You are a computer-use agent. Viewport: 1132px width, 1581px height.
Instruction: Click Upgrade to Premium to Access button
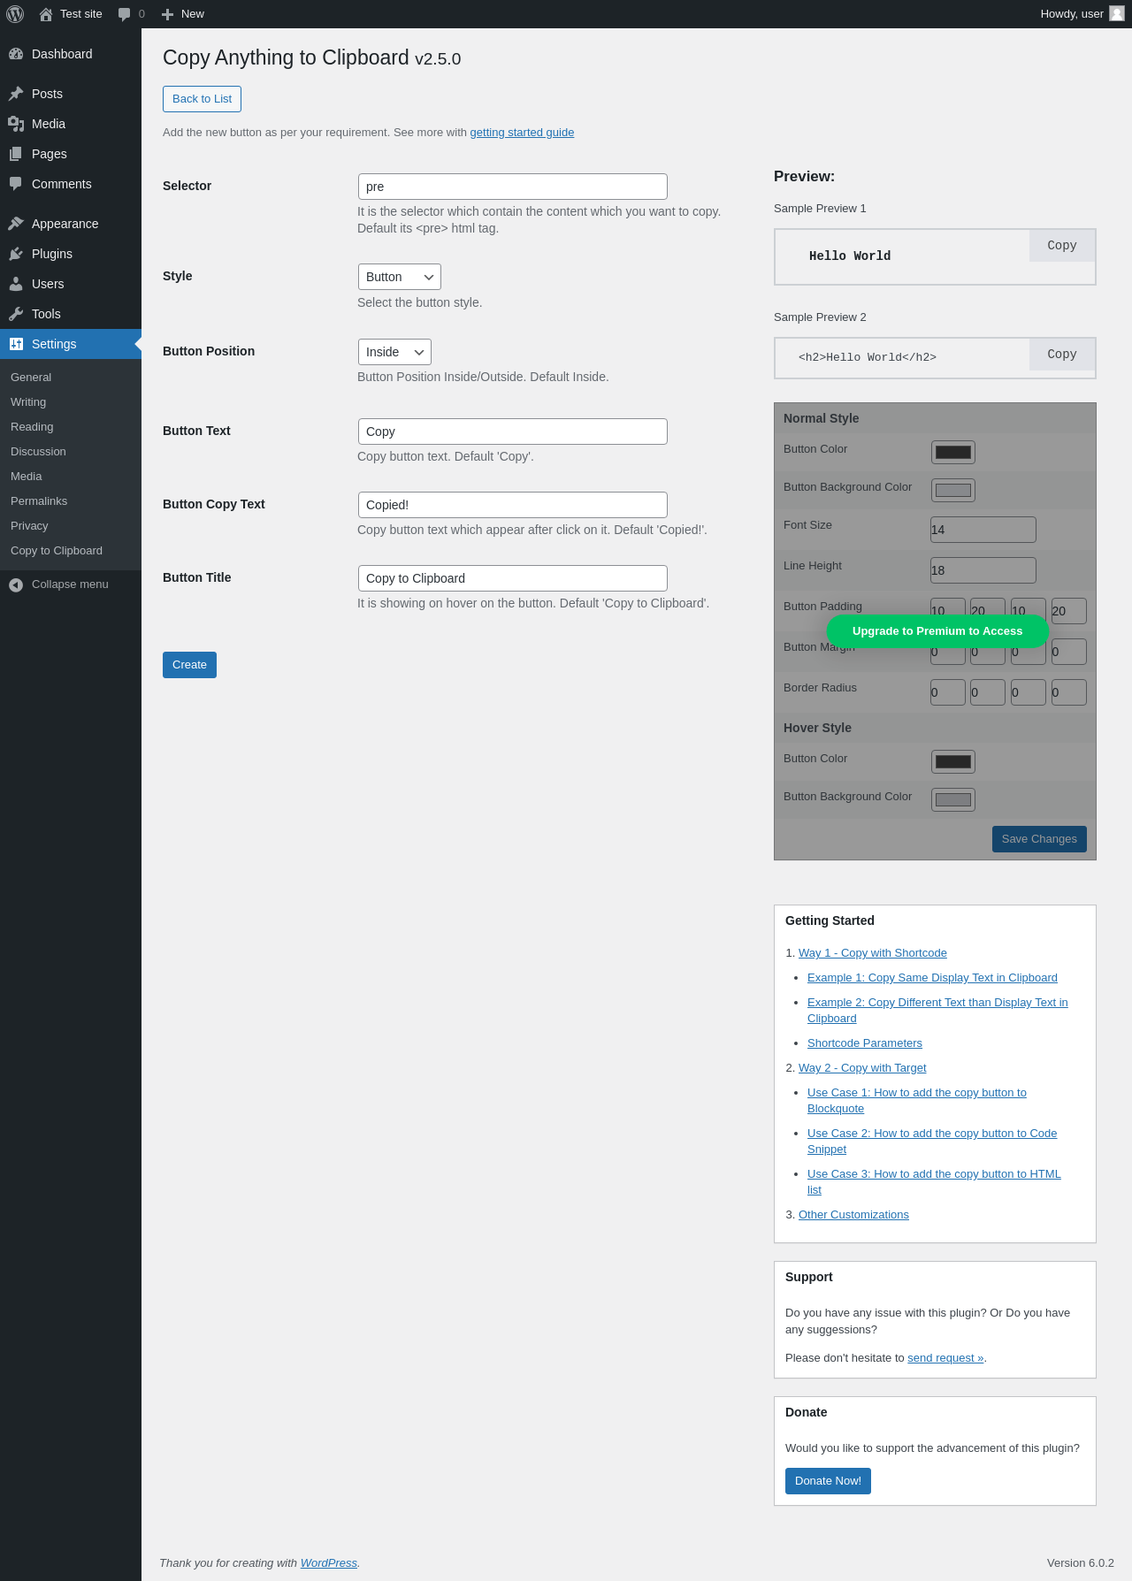[x=937, y=630]
